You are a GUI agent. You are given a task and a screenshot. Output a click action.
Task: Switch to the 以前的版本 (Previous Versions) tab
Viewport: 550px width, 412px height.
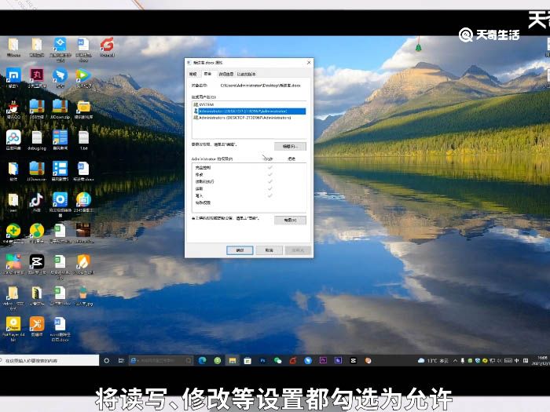[246, 75]
